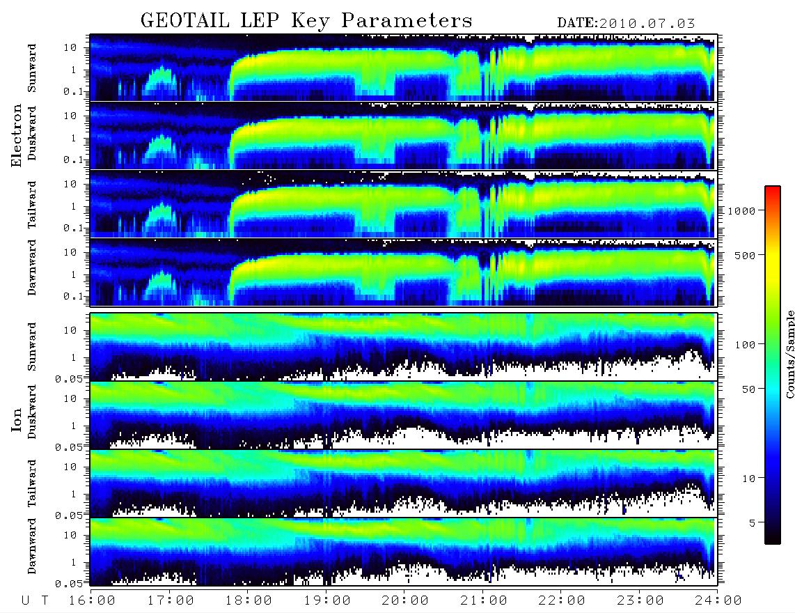Select the Electron Duskward axis label

(32, 133)
